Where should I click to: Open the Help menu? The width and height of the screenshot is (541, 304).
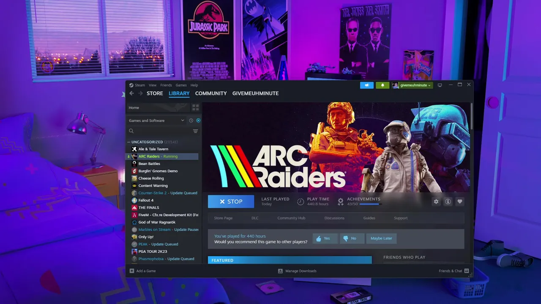(194, 85)
